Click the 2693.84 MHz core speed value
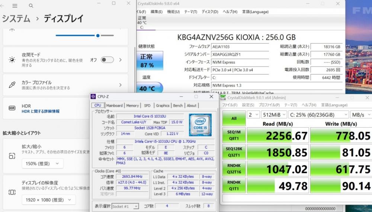 [x=132, y=177]
